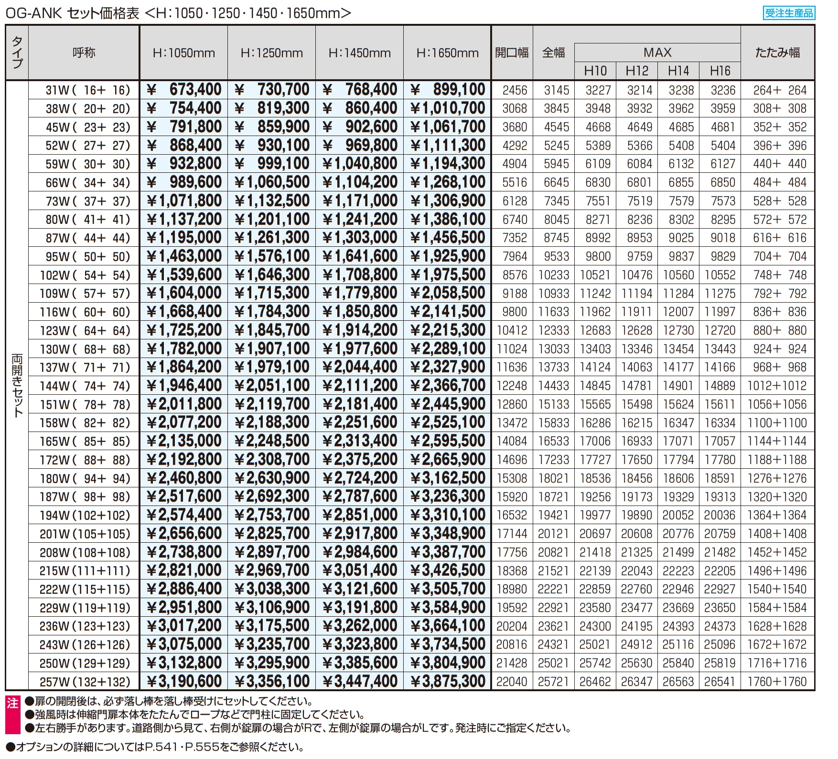The width and height of the screenshot is (838, 759).
Task: Click the price ¥2,738,800 in the 208W row
Action: (184, 552)
